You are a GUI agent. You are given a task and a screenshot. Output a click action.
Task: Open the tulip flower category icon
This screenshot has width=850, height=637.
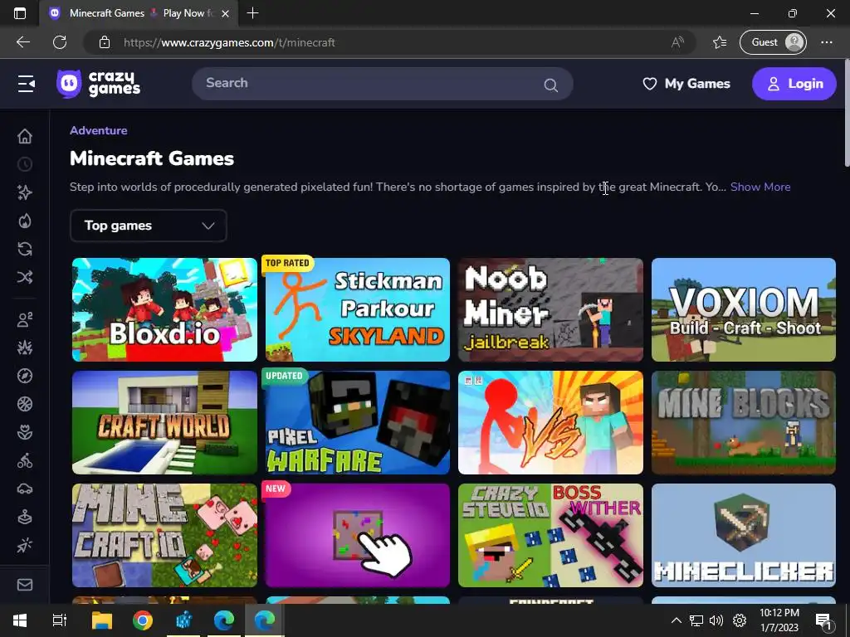[x=25, y=432]
